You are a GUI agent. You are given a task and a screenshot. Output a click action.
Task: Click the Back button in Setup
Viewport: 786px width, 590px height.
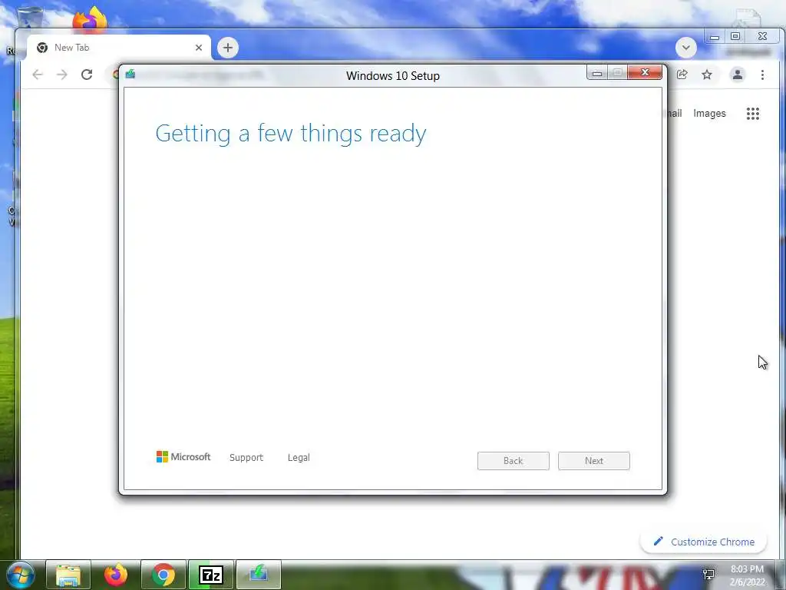[x=514, y=461]
